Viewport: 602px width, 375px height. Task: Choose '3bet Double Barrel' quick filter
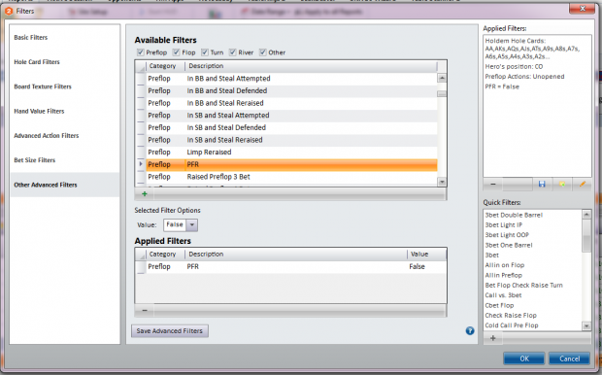514,215
